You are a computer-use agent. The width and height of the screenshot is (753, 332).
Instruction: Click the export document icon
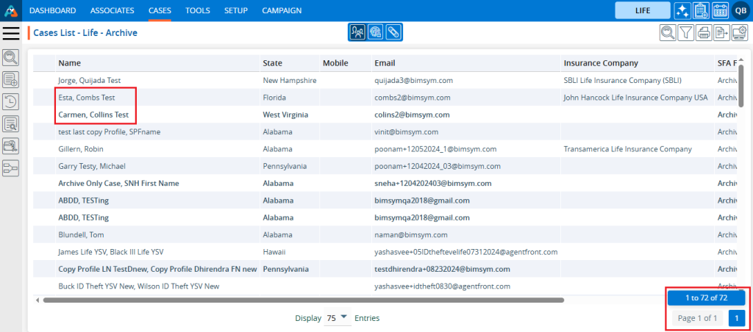point(722,32)
